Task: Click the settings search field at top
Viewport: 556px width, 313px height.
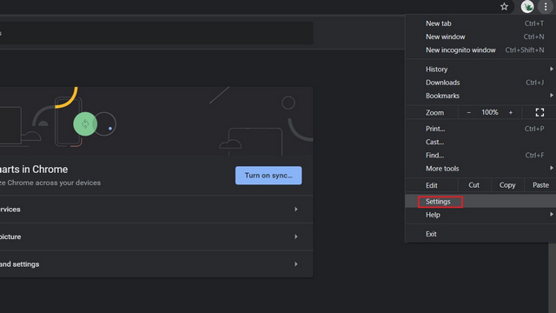Action: click(x=156, y=33)
